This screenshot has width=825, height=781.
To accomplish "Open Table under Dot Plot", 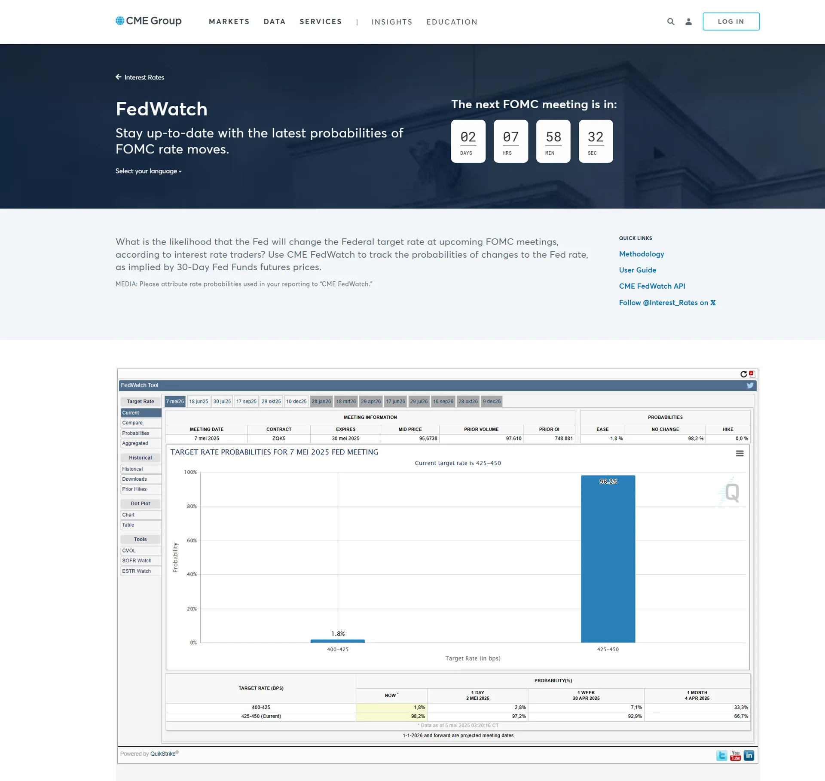I will (141, 525).
